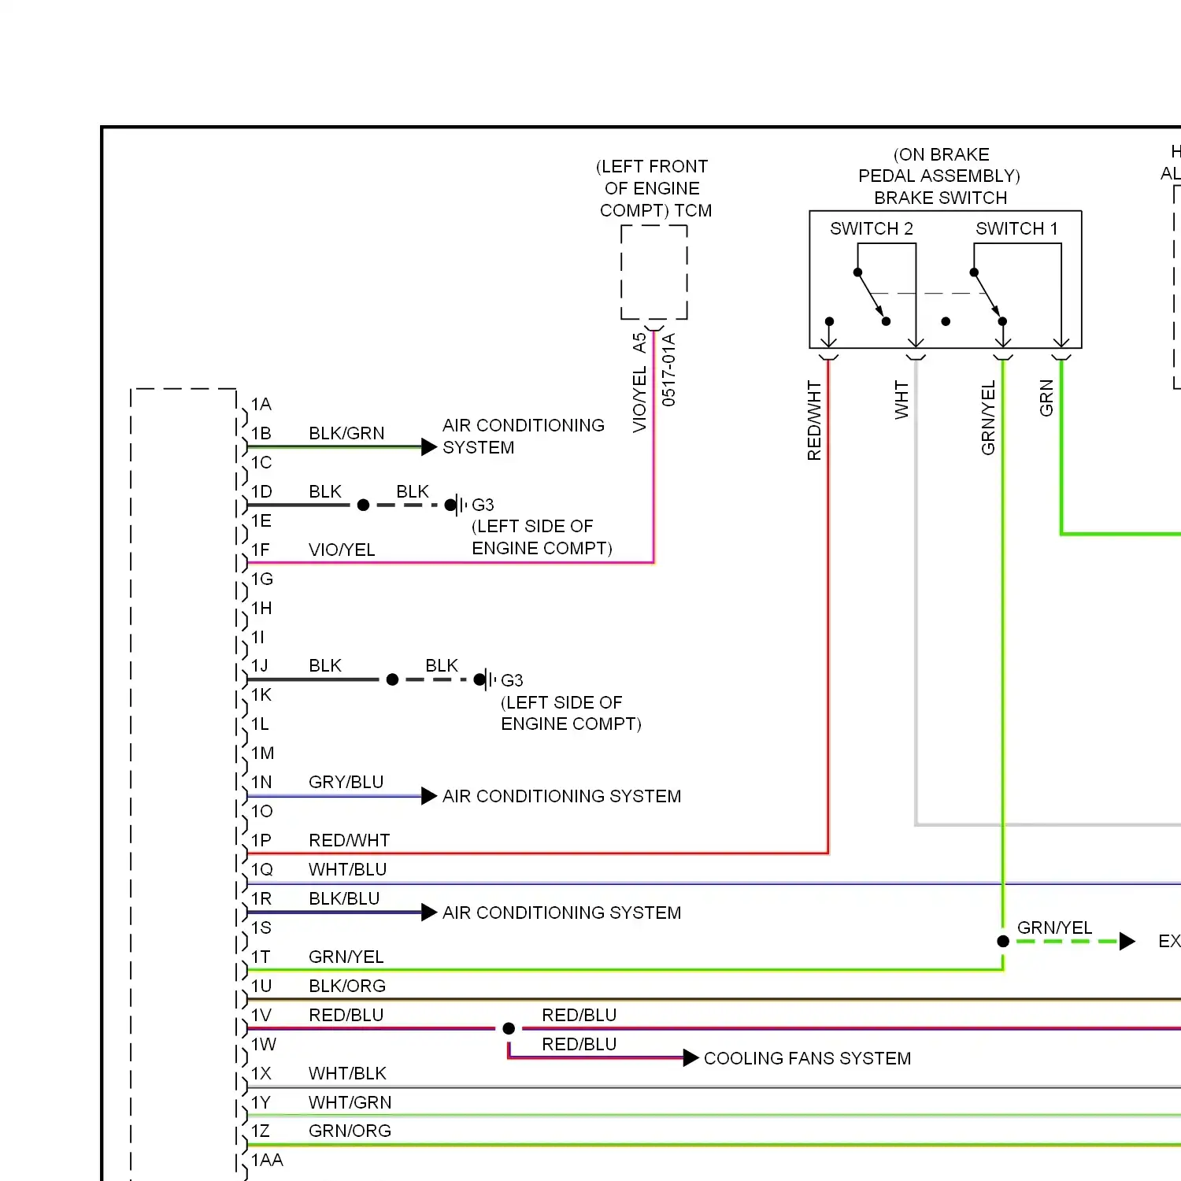Click the AIR CONDITIONING SYSTEM text for pin 1R
1181x1181 pixels.
(561, 913)
